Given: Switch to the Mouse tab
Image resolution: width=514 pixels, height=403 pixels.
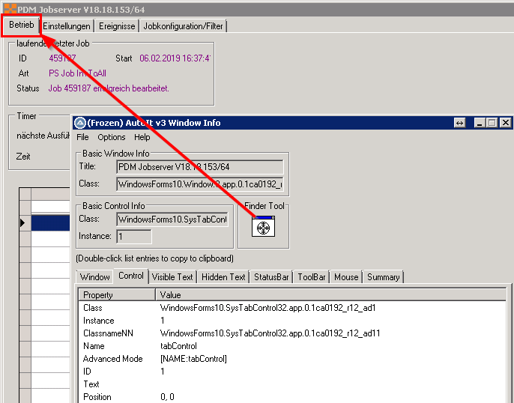Looking at the screenshot, I should point(346,277).
